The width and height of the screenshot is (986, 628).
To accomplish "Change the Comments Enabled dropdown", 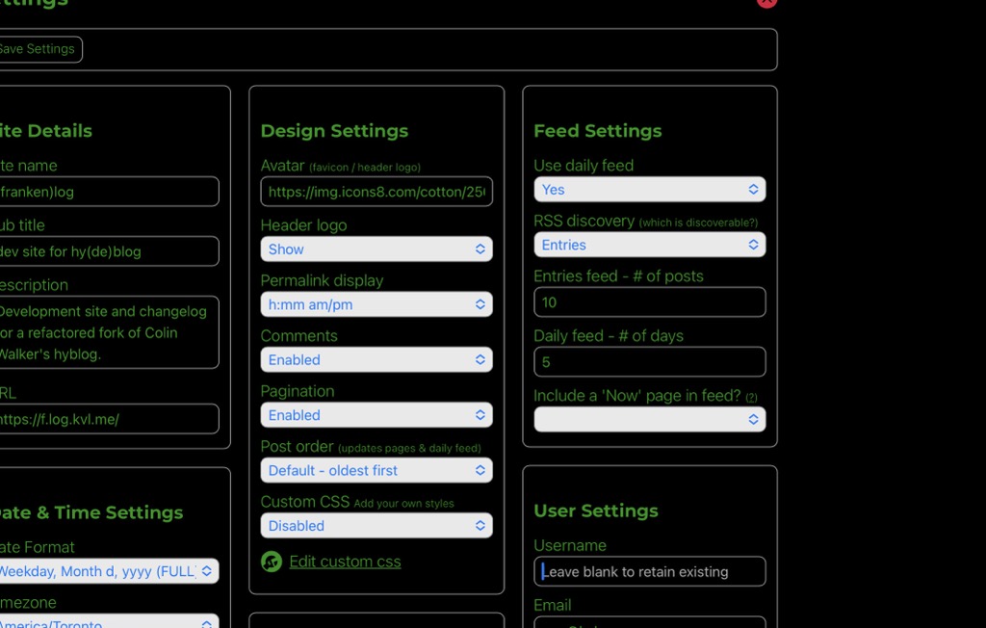I will pos(376,360).
